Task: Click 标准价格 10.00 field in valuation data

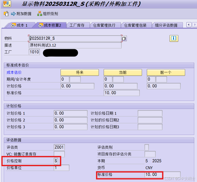Action: [162, 174]
